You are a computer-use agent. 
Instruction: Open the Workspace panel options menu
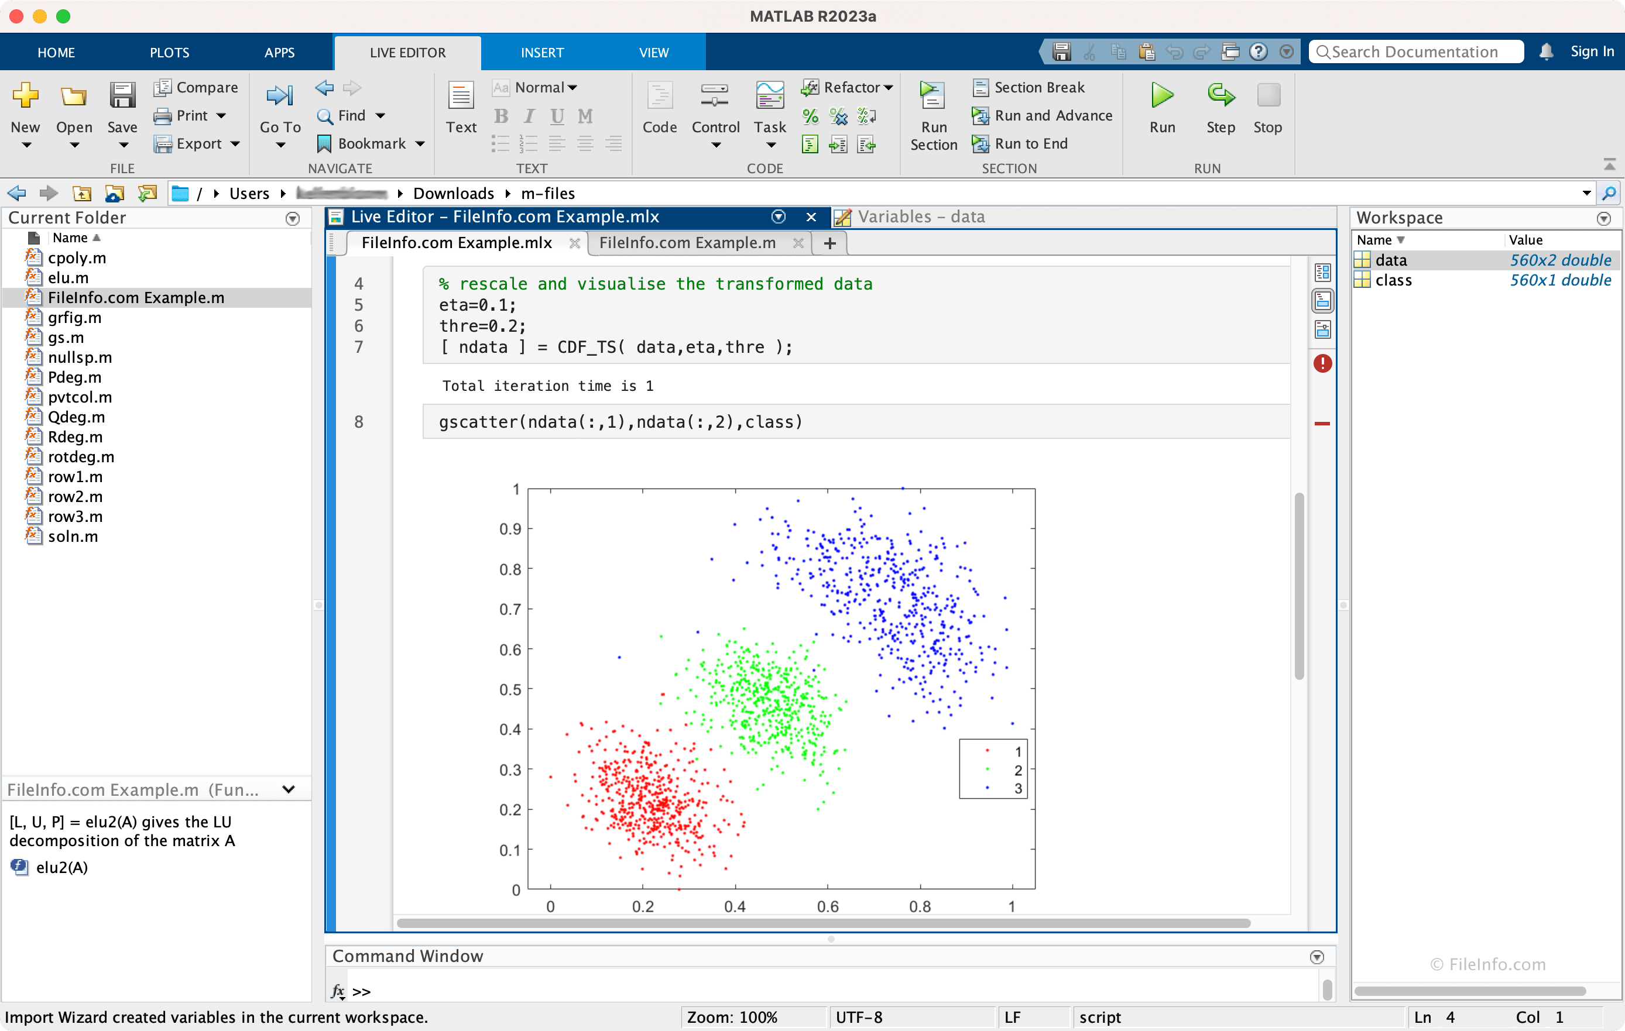(1604, 218)
